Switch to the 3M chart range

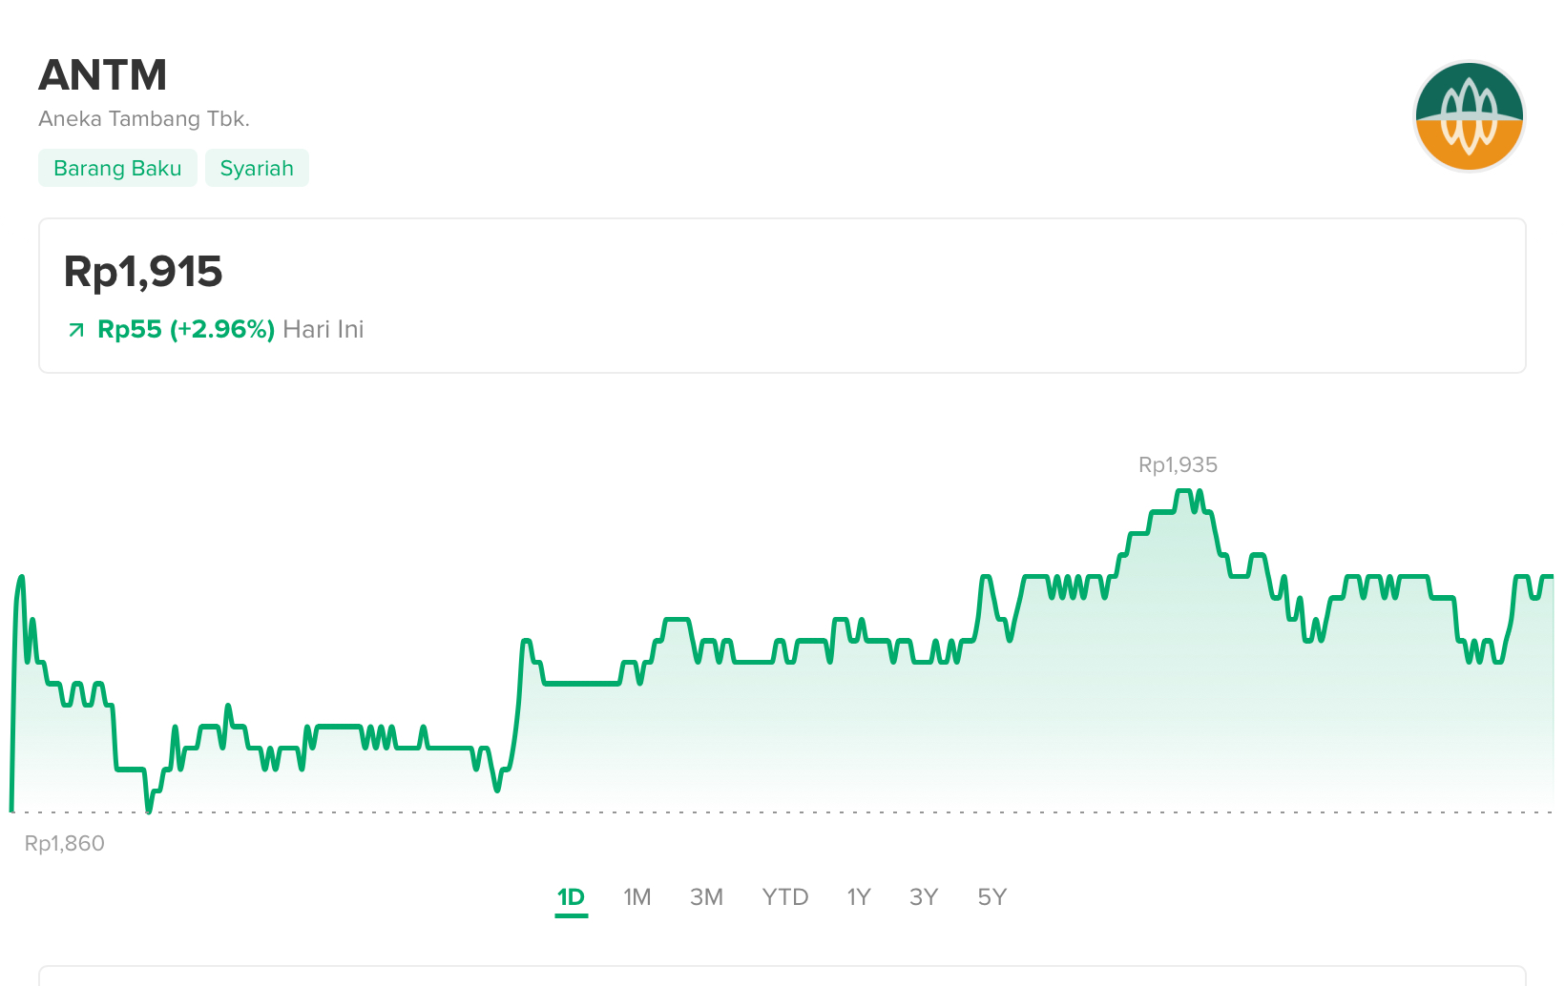706,897
